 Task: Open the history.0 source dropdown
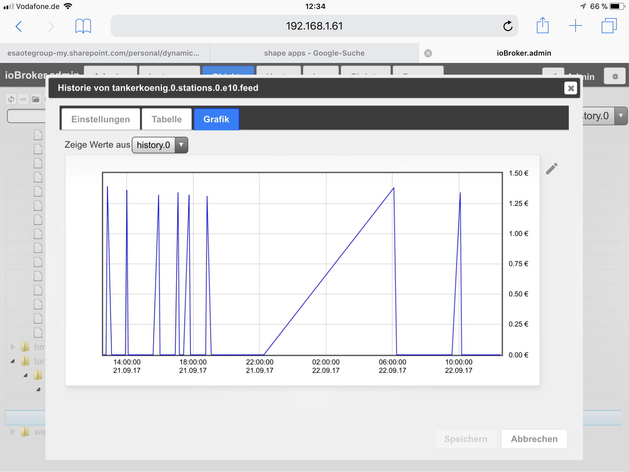coord(160,145)
